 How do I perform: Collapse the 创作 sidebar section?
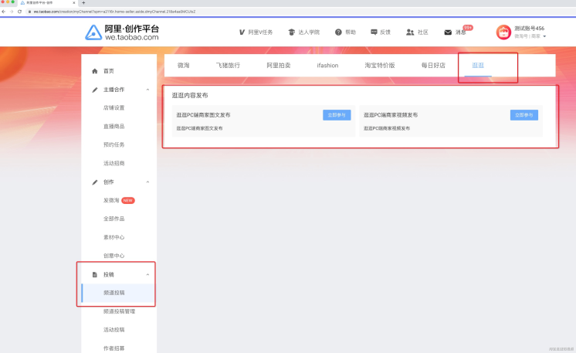point(147,182)
